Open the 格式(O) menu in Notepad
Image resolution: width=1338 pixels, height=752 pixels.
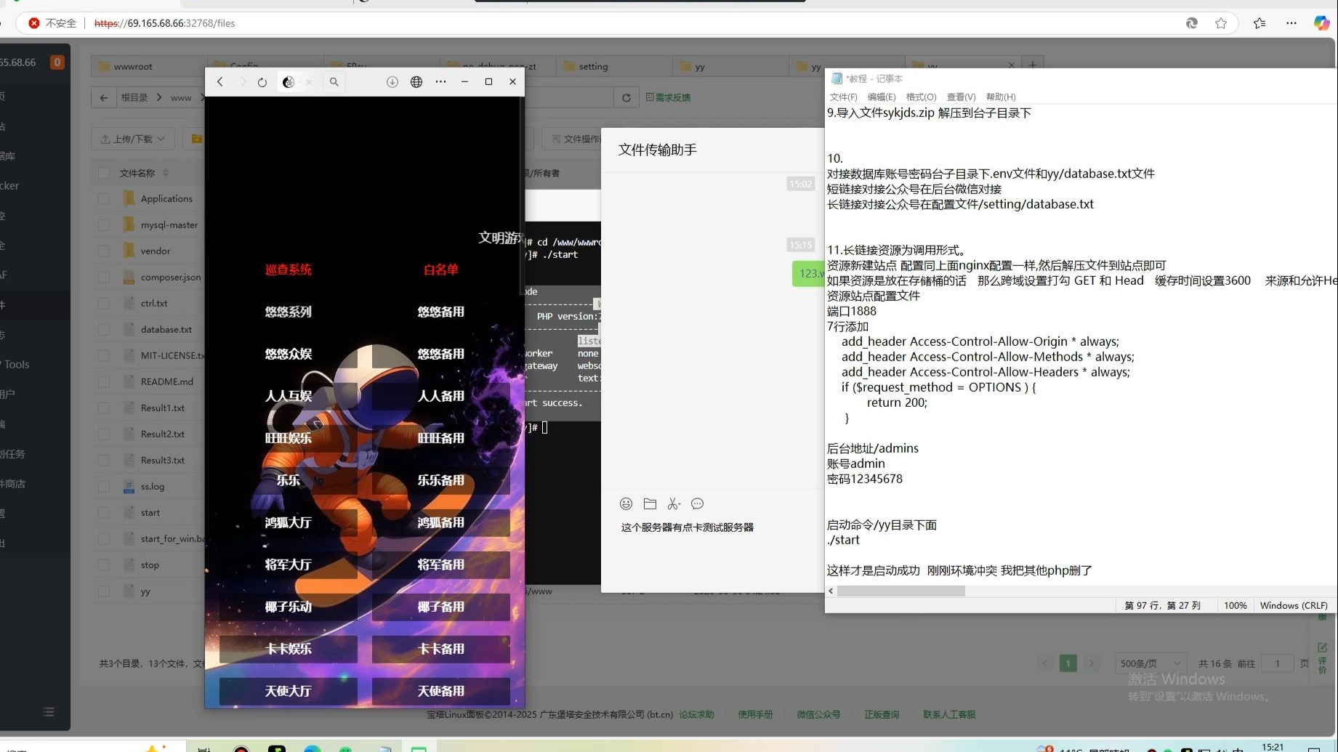tap(921, 97)
